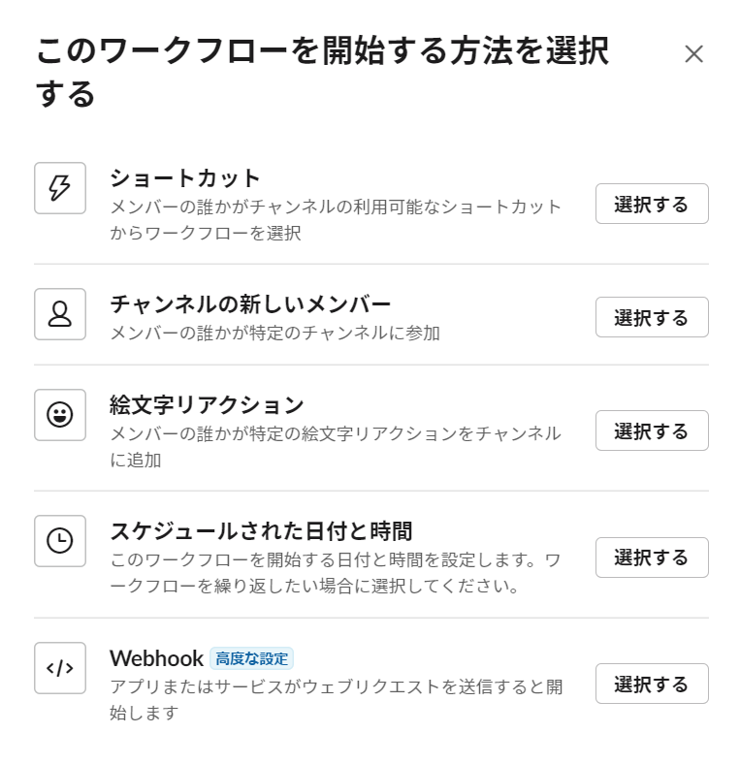
Task: Click the スケジュールされた日付と時間 heading
Action: point(261,531)
